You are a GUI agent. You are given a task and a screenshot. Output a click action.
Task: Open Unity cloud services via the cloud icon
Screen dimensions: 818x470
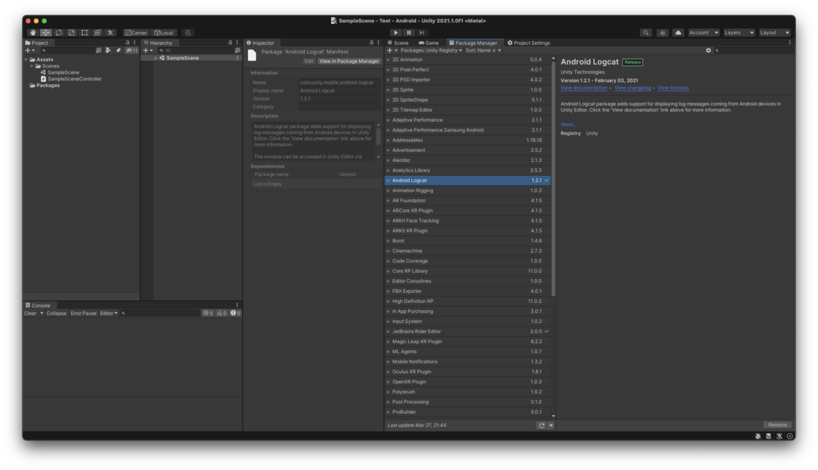click(x=678, y=33)
